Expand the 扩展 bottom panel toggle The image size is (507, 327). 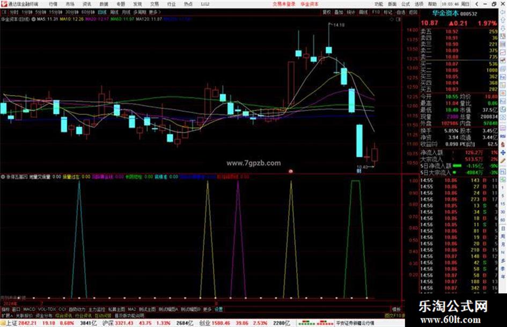click(7, 315)
